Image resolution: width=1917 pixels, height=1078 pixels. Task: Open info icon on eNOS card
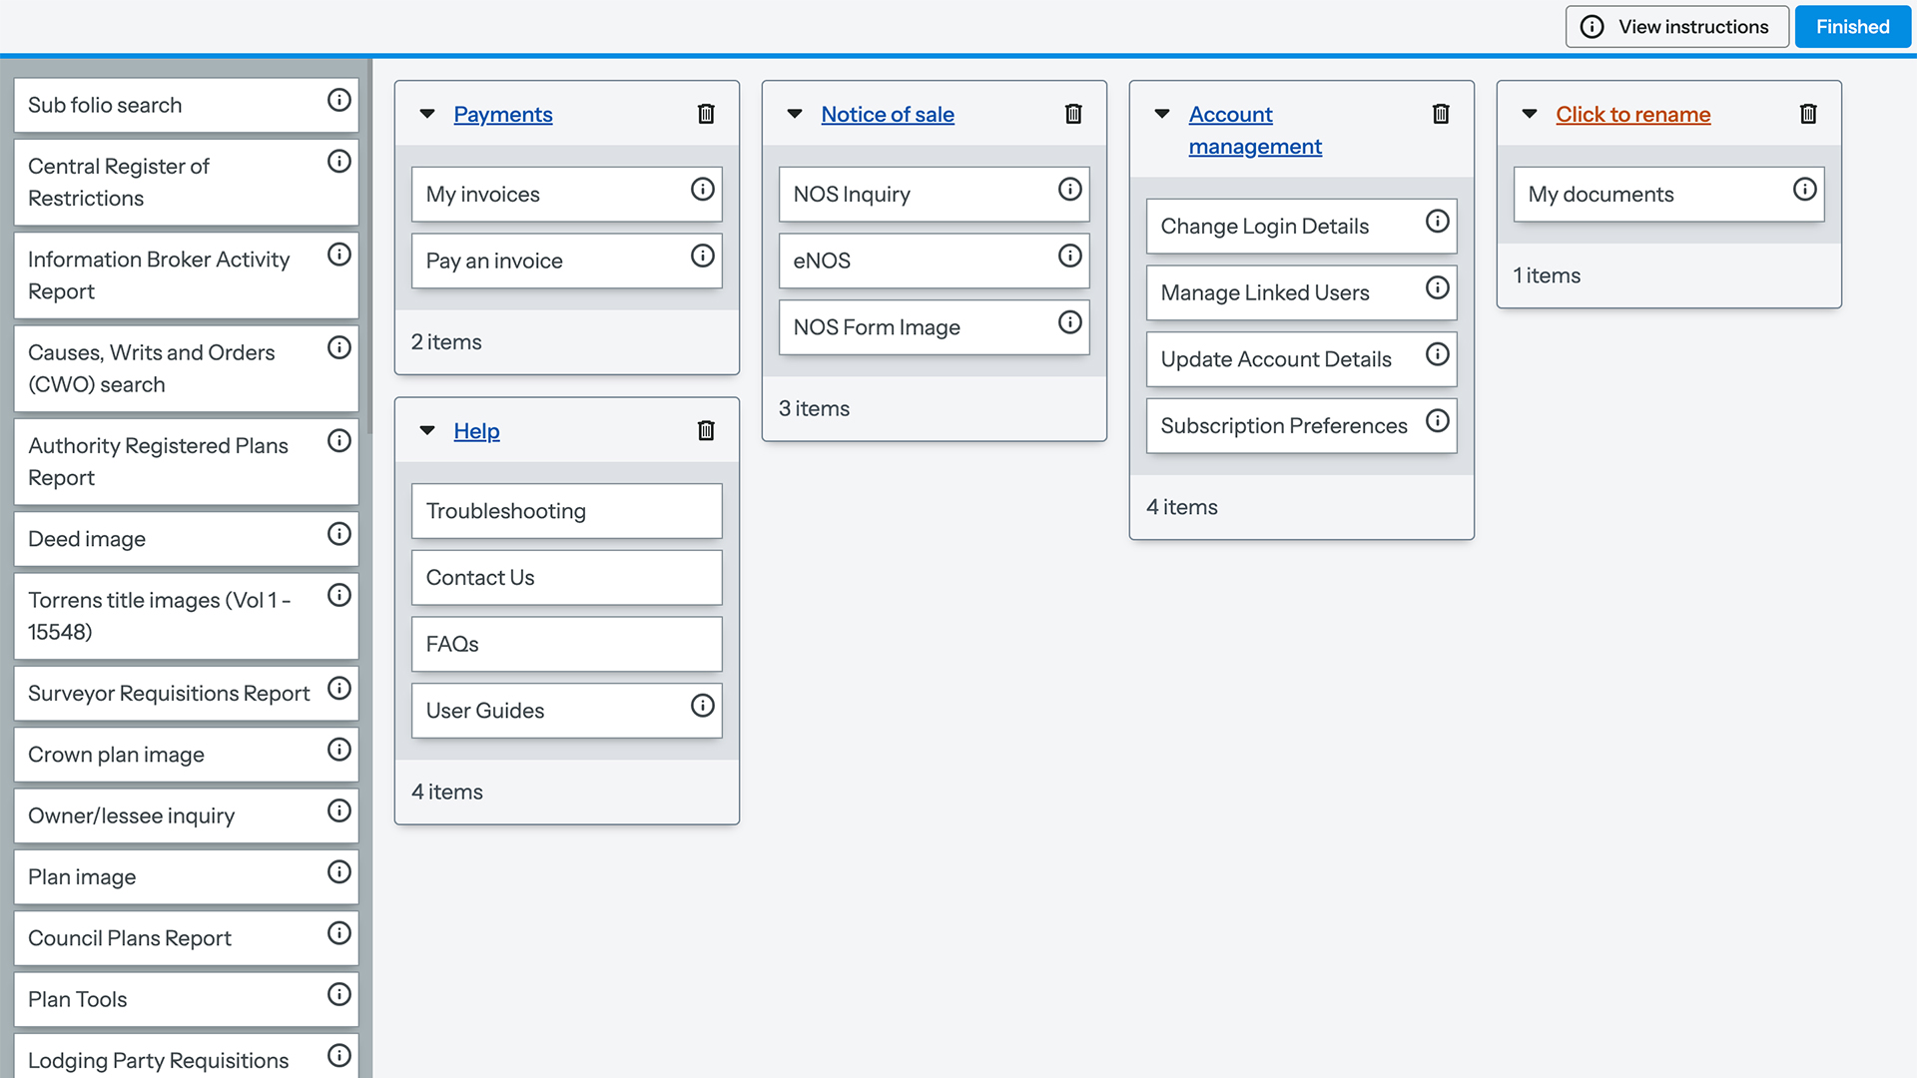pyautogui.click(x=1069, y=257)
